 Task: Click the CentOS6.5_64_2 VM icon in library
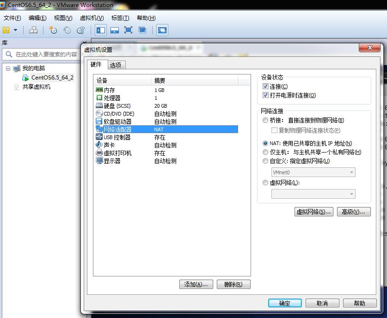pyautogui.click(x=25, y=78)
